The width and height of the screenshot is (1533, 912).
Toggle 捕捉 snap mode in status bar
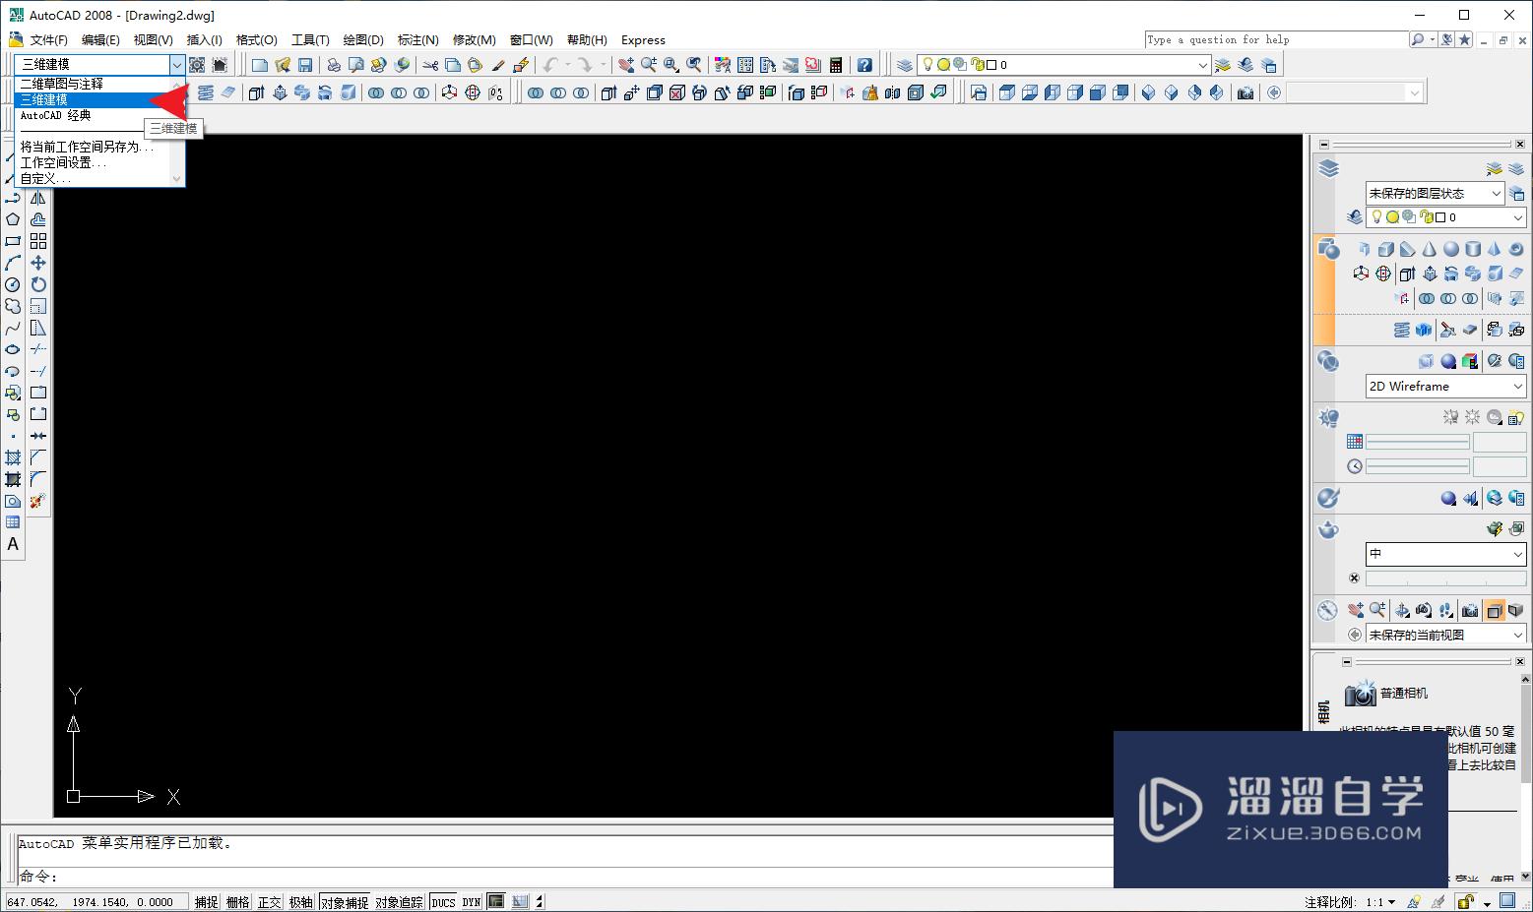pyautogui.click(x=207, y=902)
